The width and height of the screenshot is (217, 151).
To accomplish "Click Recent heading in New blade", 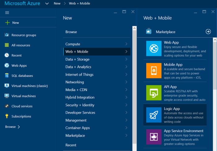I will [71, 145].
